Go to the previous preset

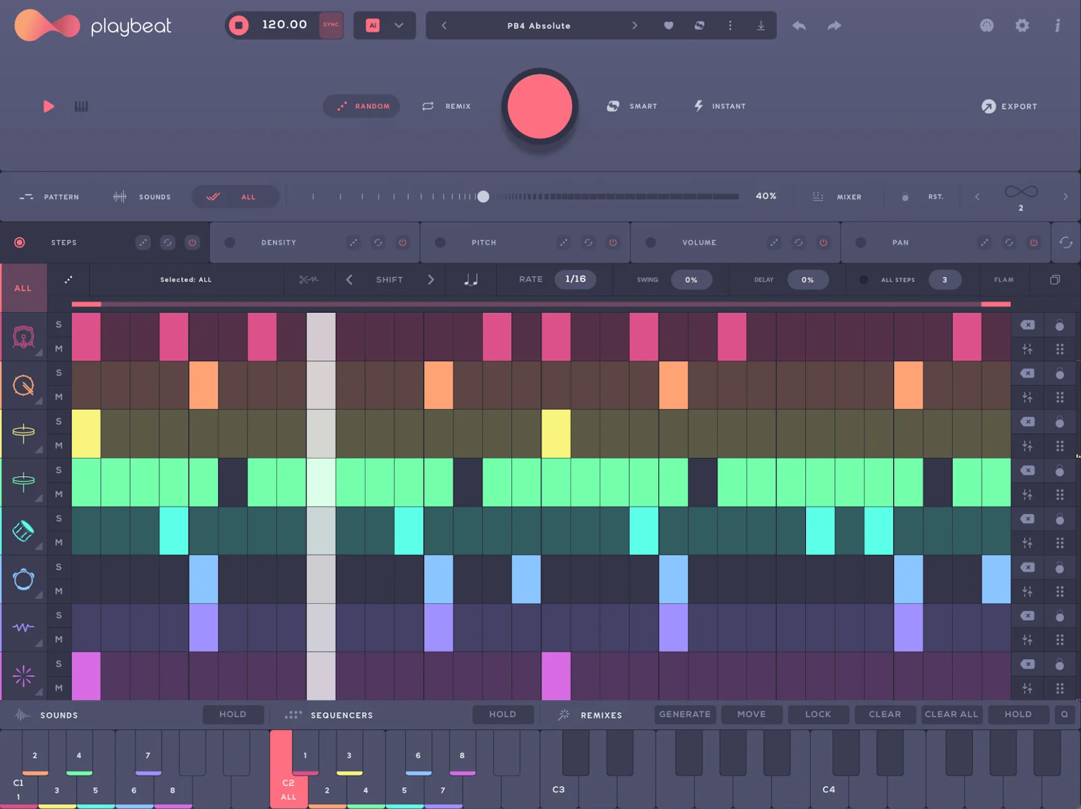[x=444, y=26]
